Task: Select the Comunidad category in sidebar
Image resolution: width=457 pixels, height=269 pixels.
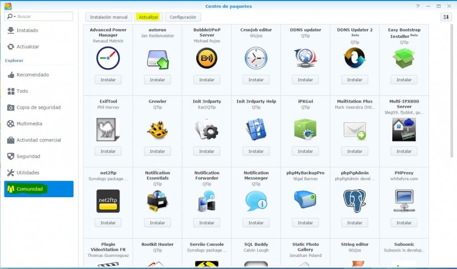Action: 38,189
